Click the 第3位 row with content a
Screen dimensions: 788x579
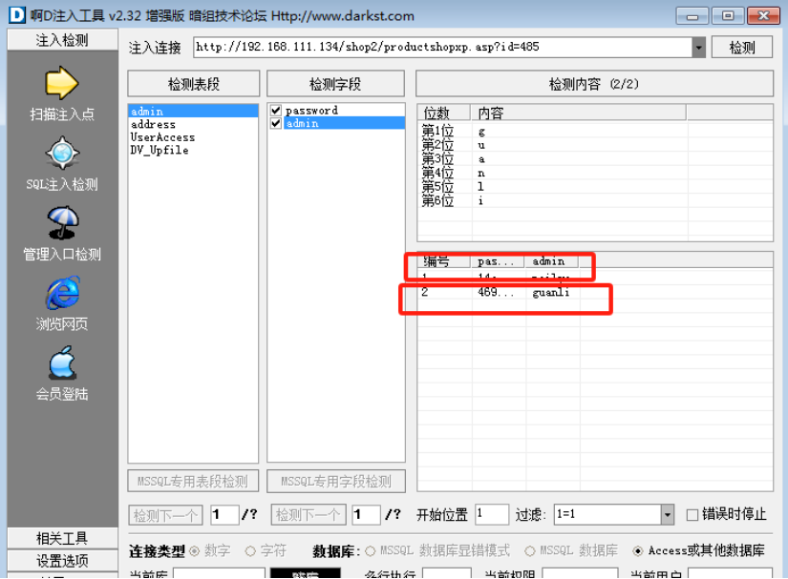(594, 159)
